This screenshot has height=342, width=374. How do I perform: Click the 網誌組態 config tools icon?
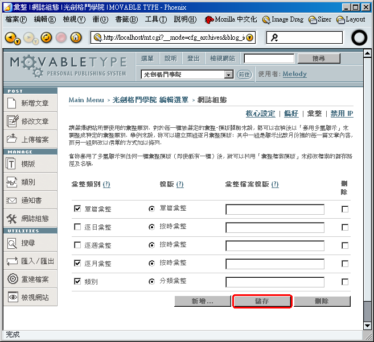coord(11,219)
